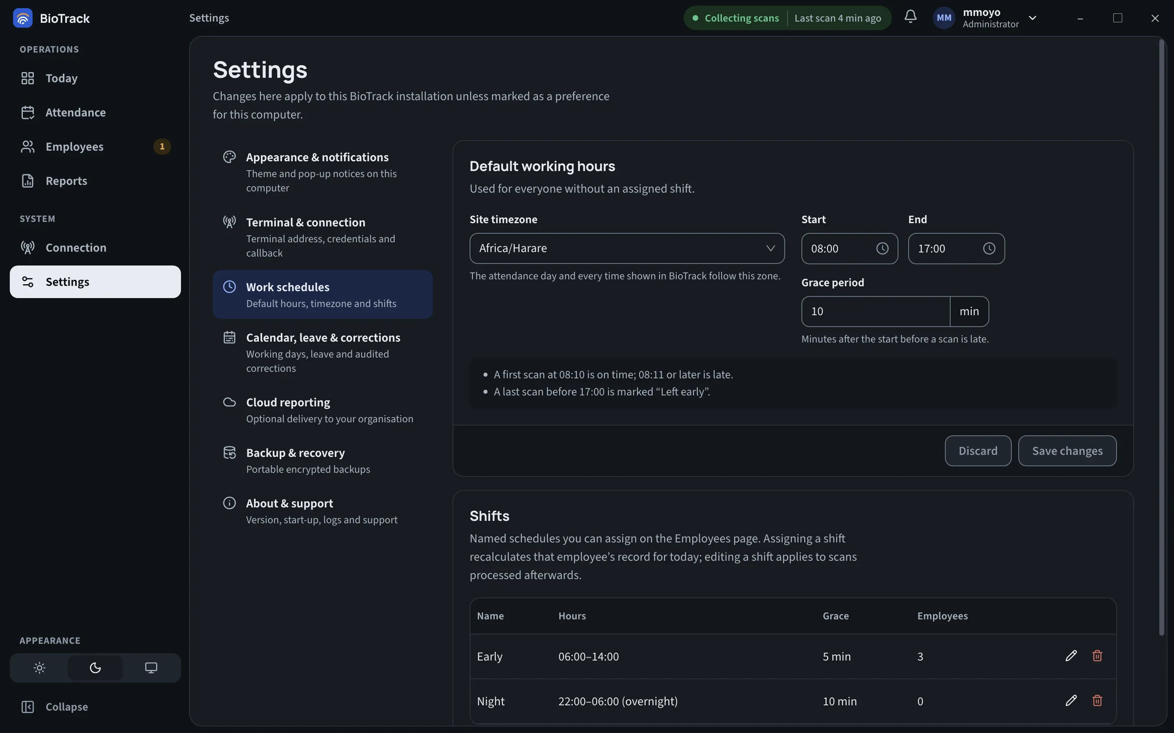Click the Reports document icon
This screenshot has width=1174, height=733.
pos(28,181)
